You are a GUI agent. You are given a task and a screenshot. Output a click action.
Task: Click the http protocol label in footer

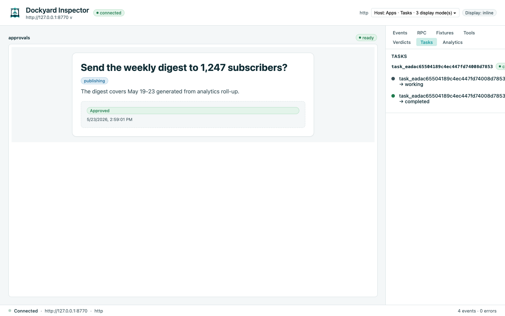[x=99, y=311]
